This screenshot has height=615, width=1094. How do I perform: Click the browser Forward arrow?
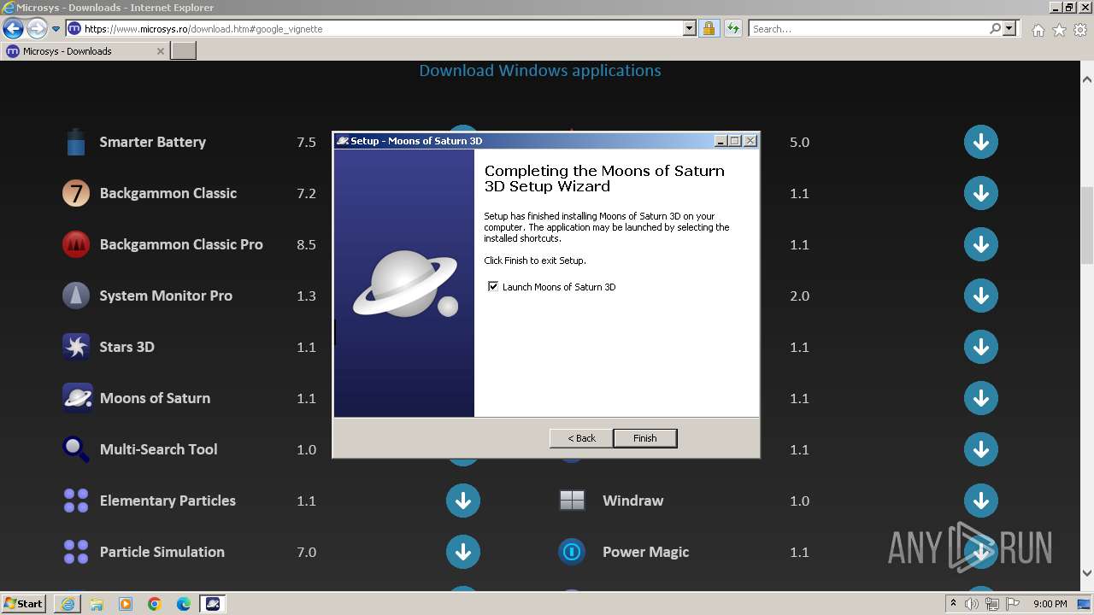36,28
